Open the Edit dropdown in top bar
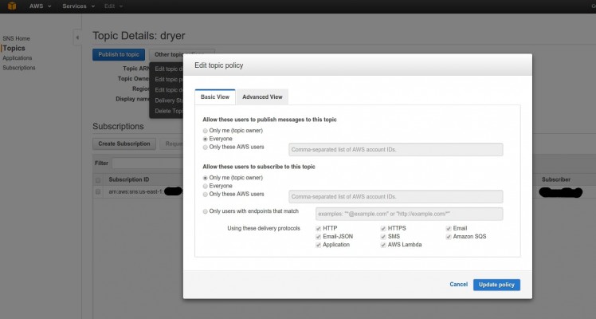 [114, 6]
